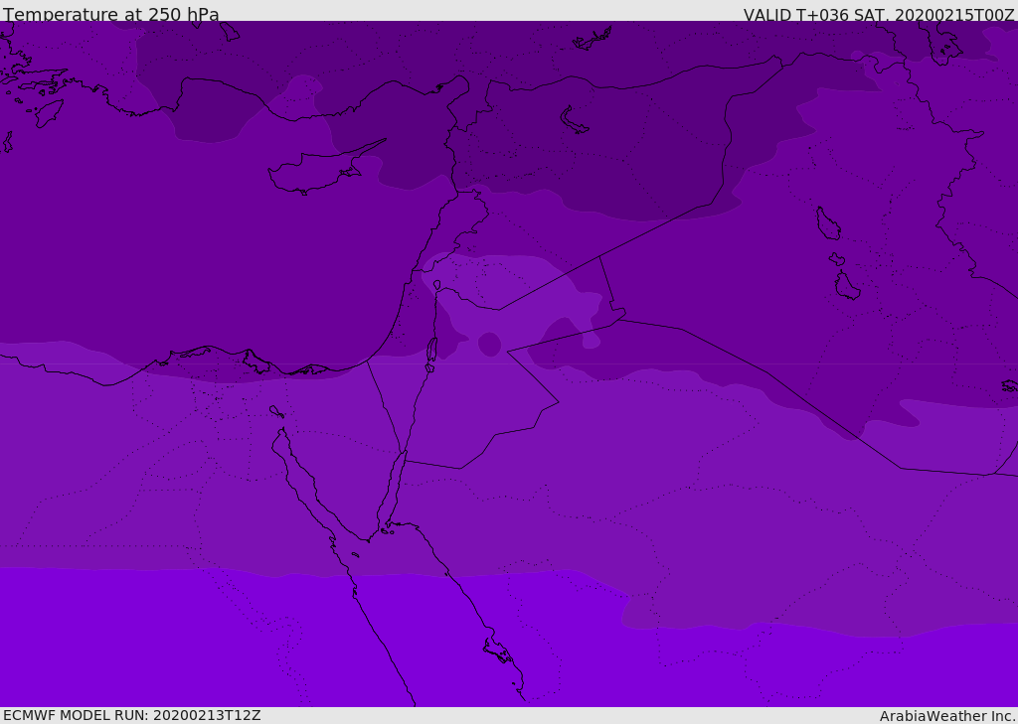The height and width of the screenshot is (724, 1018).
Task: Click the 'VALID T+036 SAT. 20200215T00Z' label
Action: point(879,15)
